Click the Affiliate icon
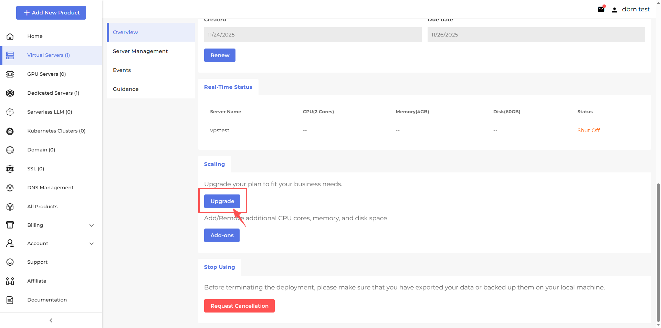 point(10,281)
